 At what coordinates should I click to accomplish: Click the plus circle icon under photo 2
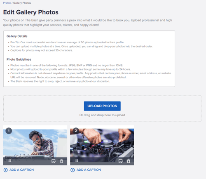coord(73,170)
